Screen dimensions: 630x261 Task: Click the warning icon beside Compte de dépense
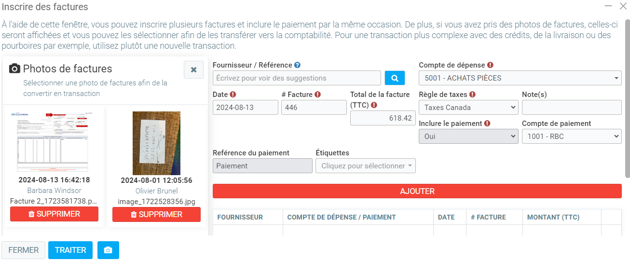point(490,65)
